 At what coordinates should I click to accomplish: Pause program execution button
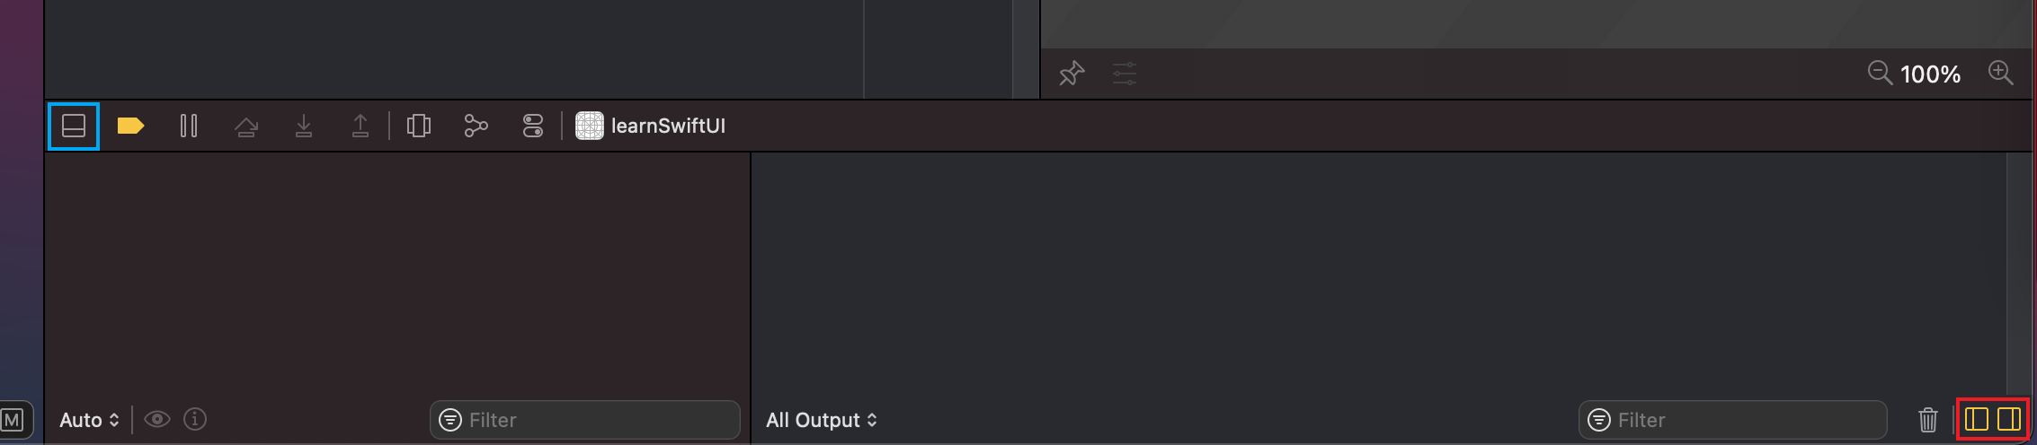(x=188, y=126)
